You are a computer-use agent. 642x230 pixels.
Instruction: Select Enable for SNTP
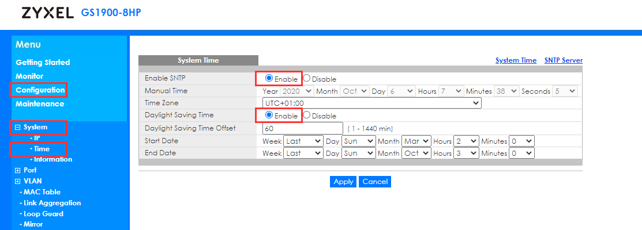click(x=269, y=79)
